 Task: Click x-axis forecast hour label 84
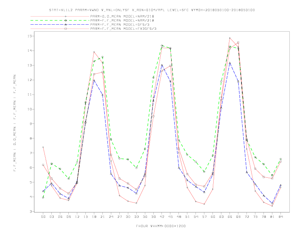pos(280,217)
